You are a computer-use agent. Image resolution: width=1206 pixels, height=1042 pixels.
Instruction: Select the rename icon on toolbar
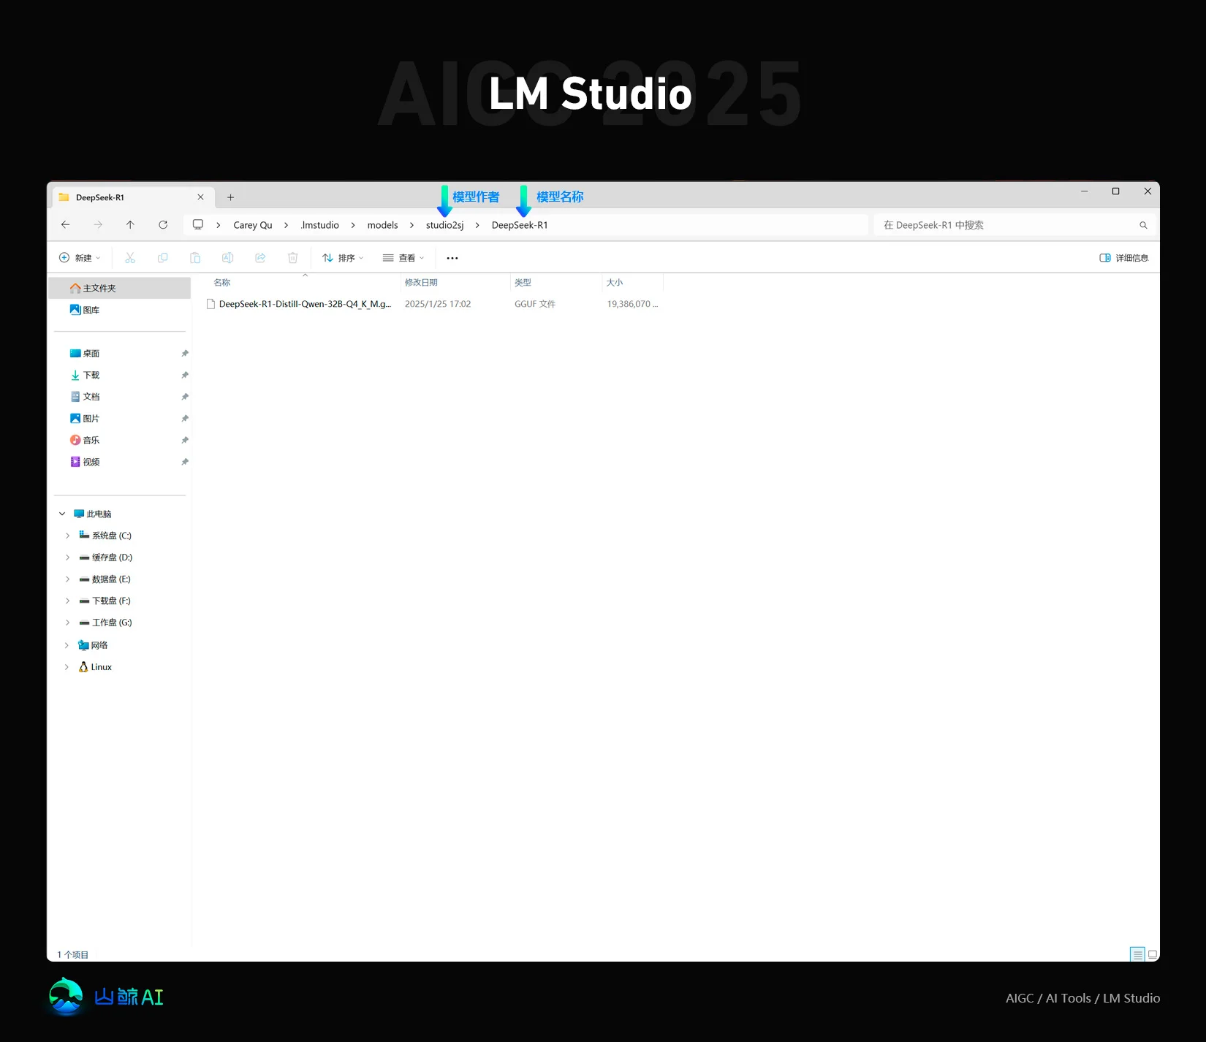pyautogui.click(x=227, y=257)
